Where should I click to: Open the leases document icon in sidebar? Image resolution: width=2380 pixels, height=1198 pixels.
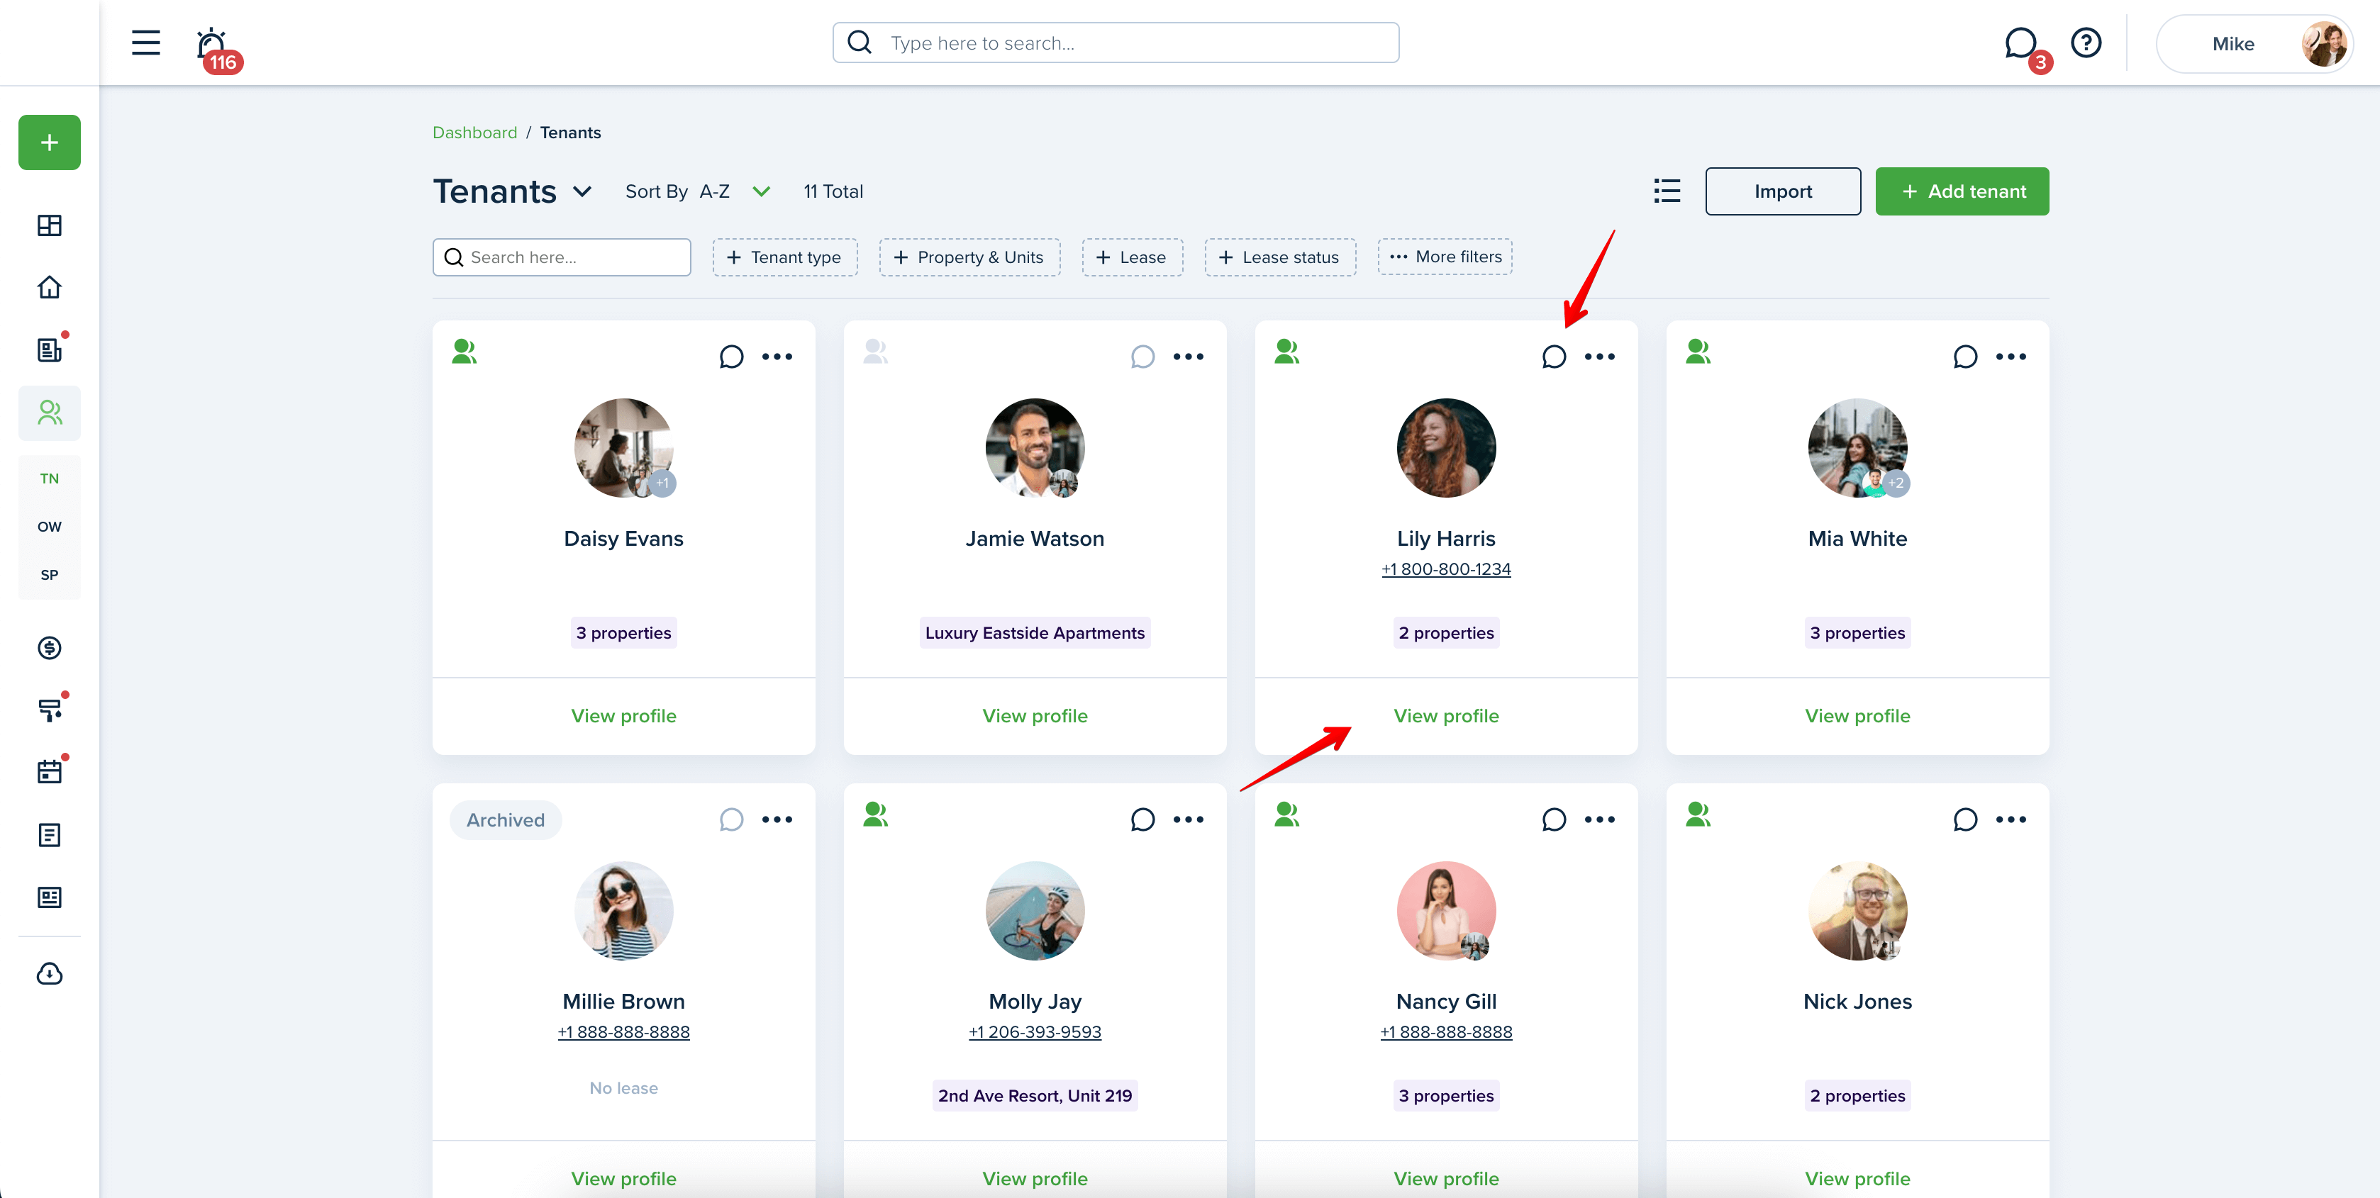(x=50, y=349)
